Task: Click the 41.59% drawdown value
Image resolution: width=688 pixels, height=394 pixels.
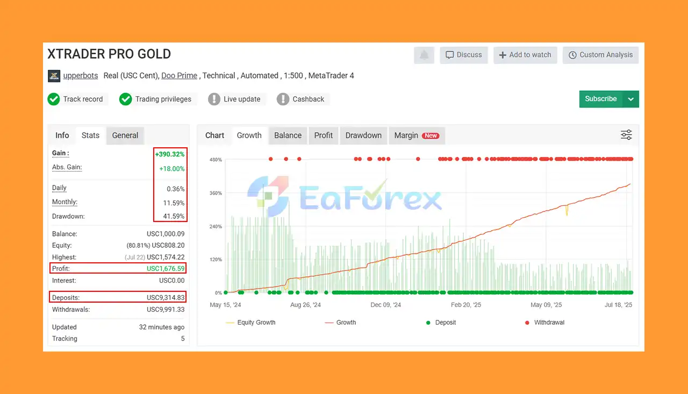Action: coord(173,217)
